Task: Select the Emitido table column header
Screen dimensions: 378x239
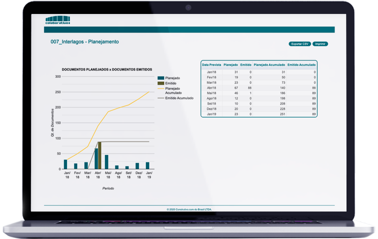Action: [246, 65]
